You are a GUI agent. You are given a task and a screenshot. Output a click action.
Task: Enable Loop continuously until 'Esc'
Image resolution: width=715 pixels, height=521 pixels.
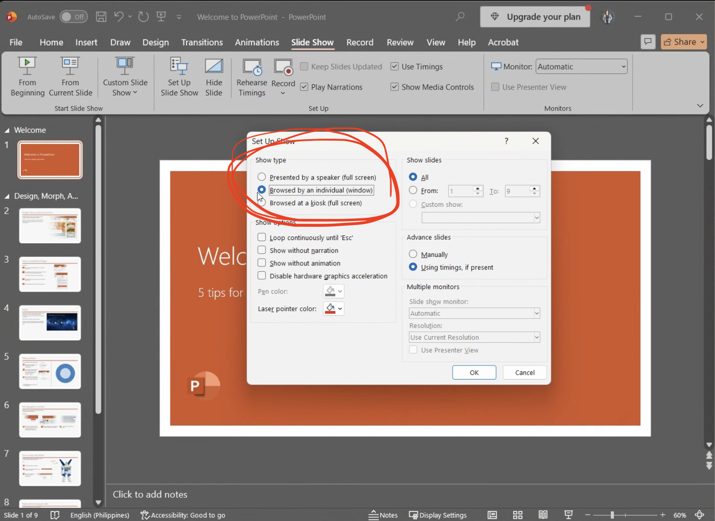(262, 237)
